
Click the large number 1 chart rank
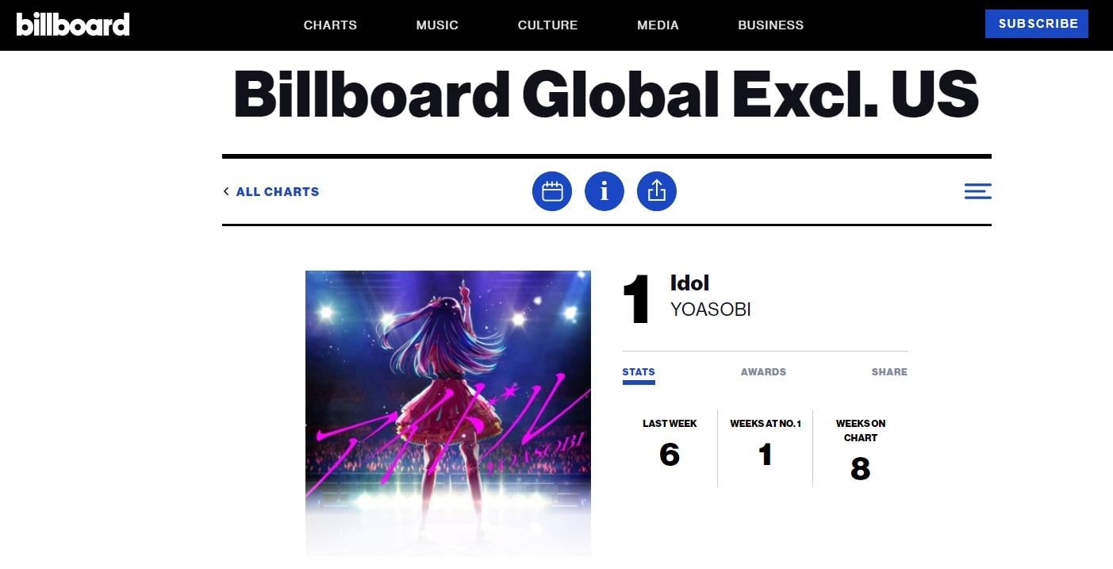(x=636, y=299)
